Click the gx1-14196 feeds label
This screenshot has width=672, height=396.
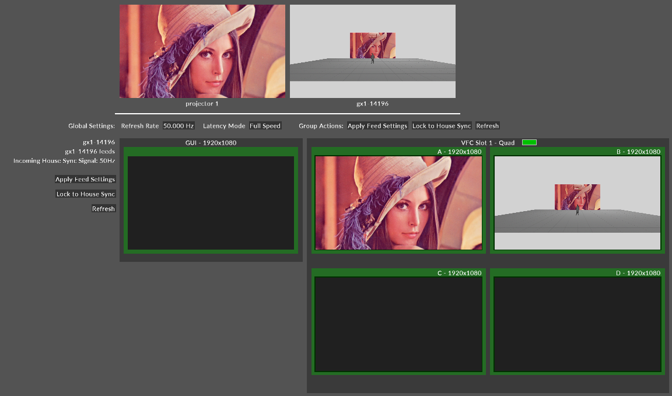[90, 151]
